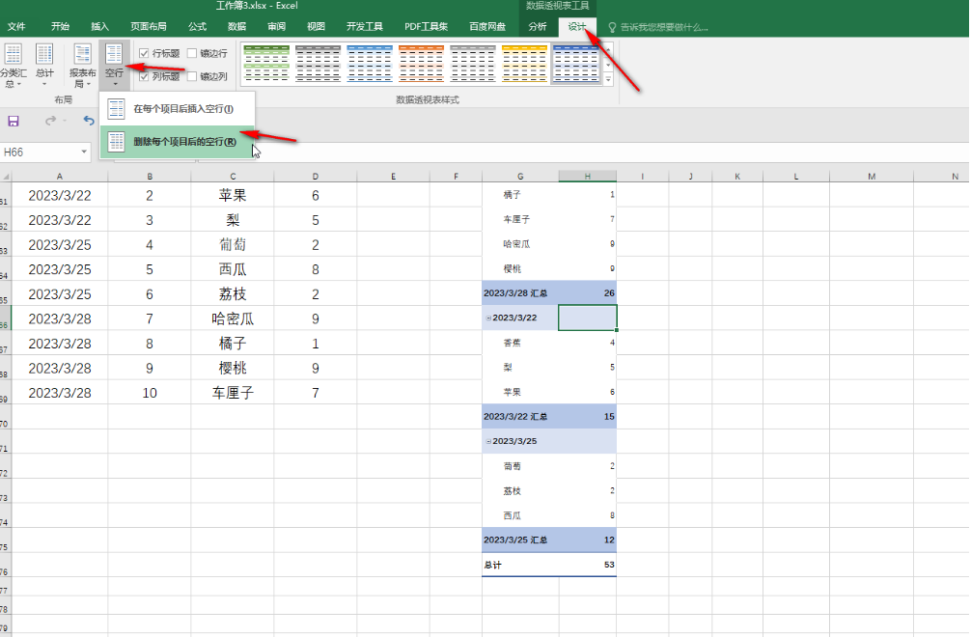Apply the orange pivot table style

421,64
